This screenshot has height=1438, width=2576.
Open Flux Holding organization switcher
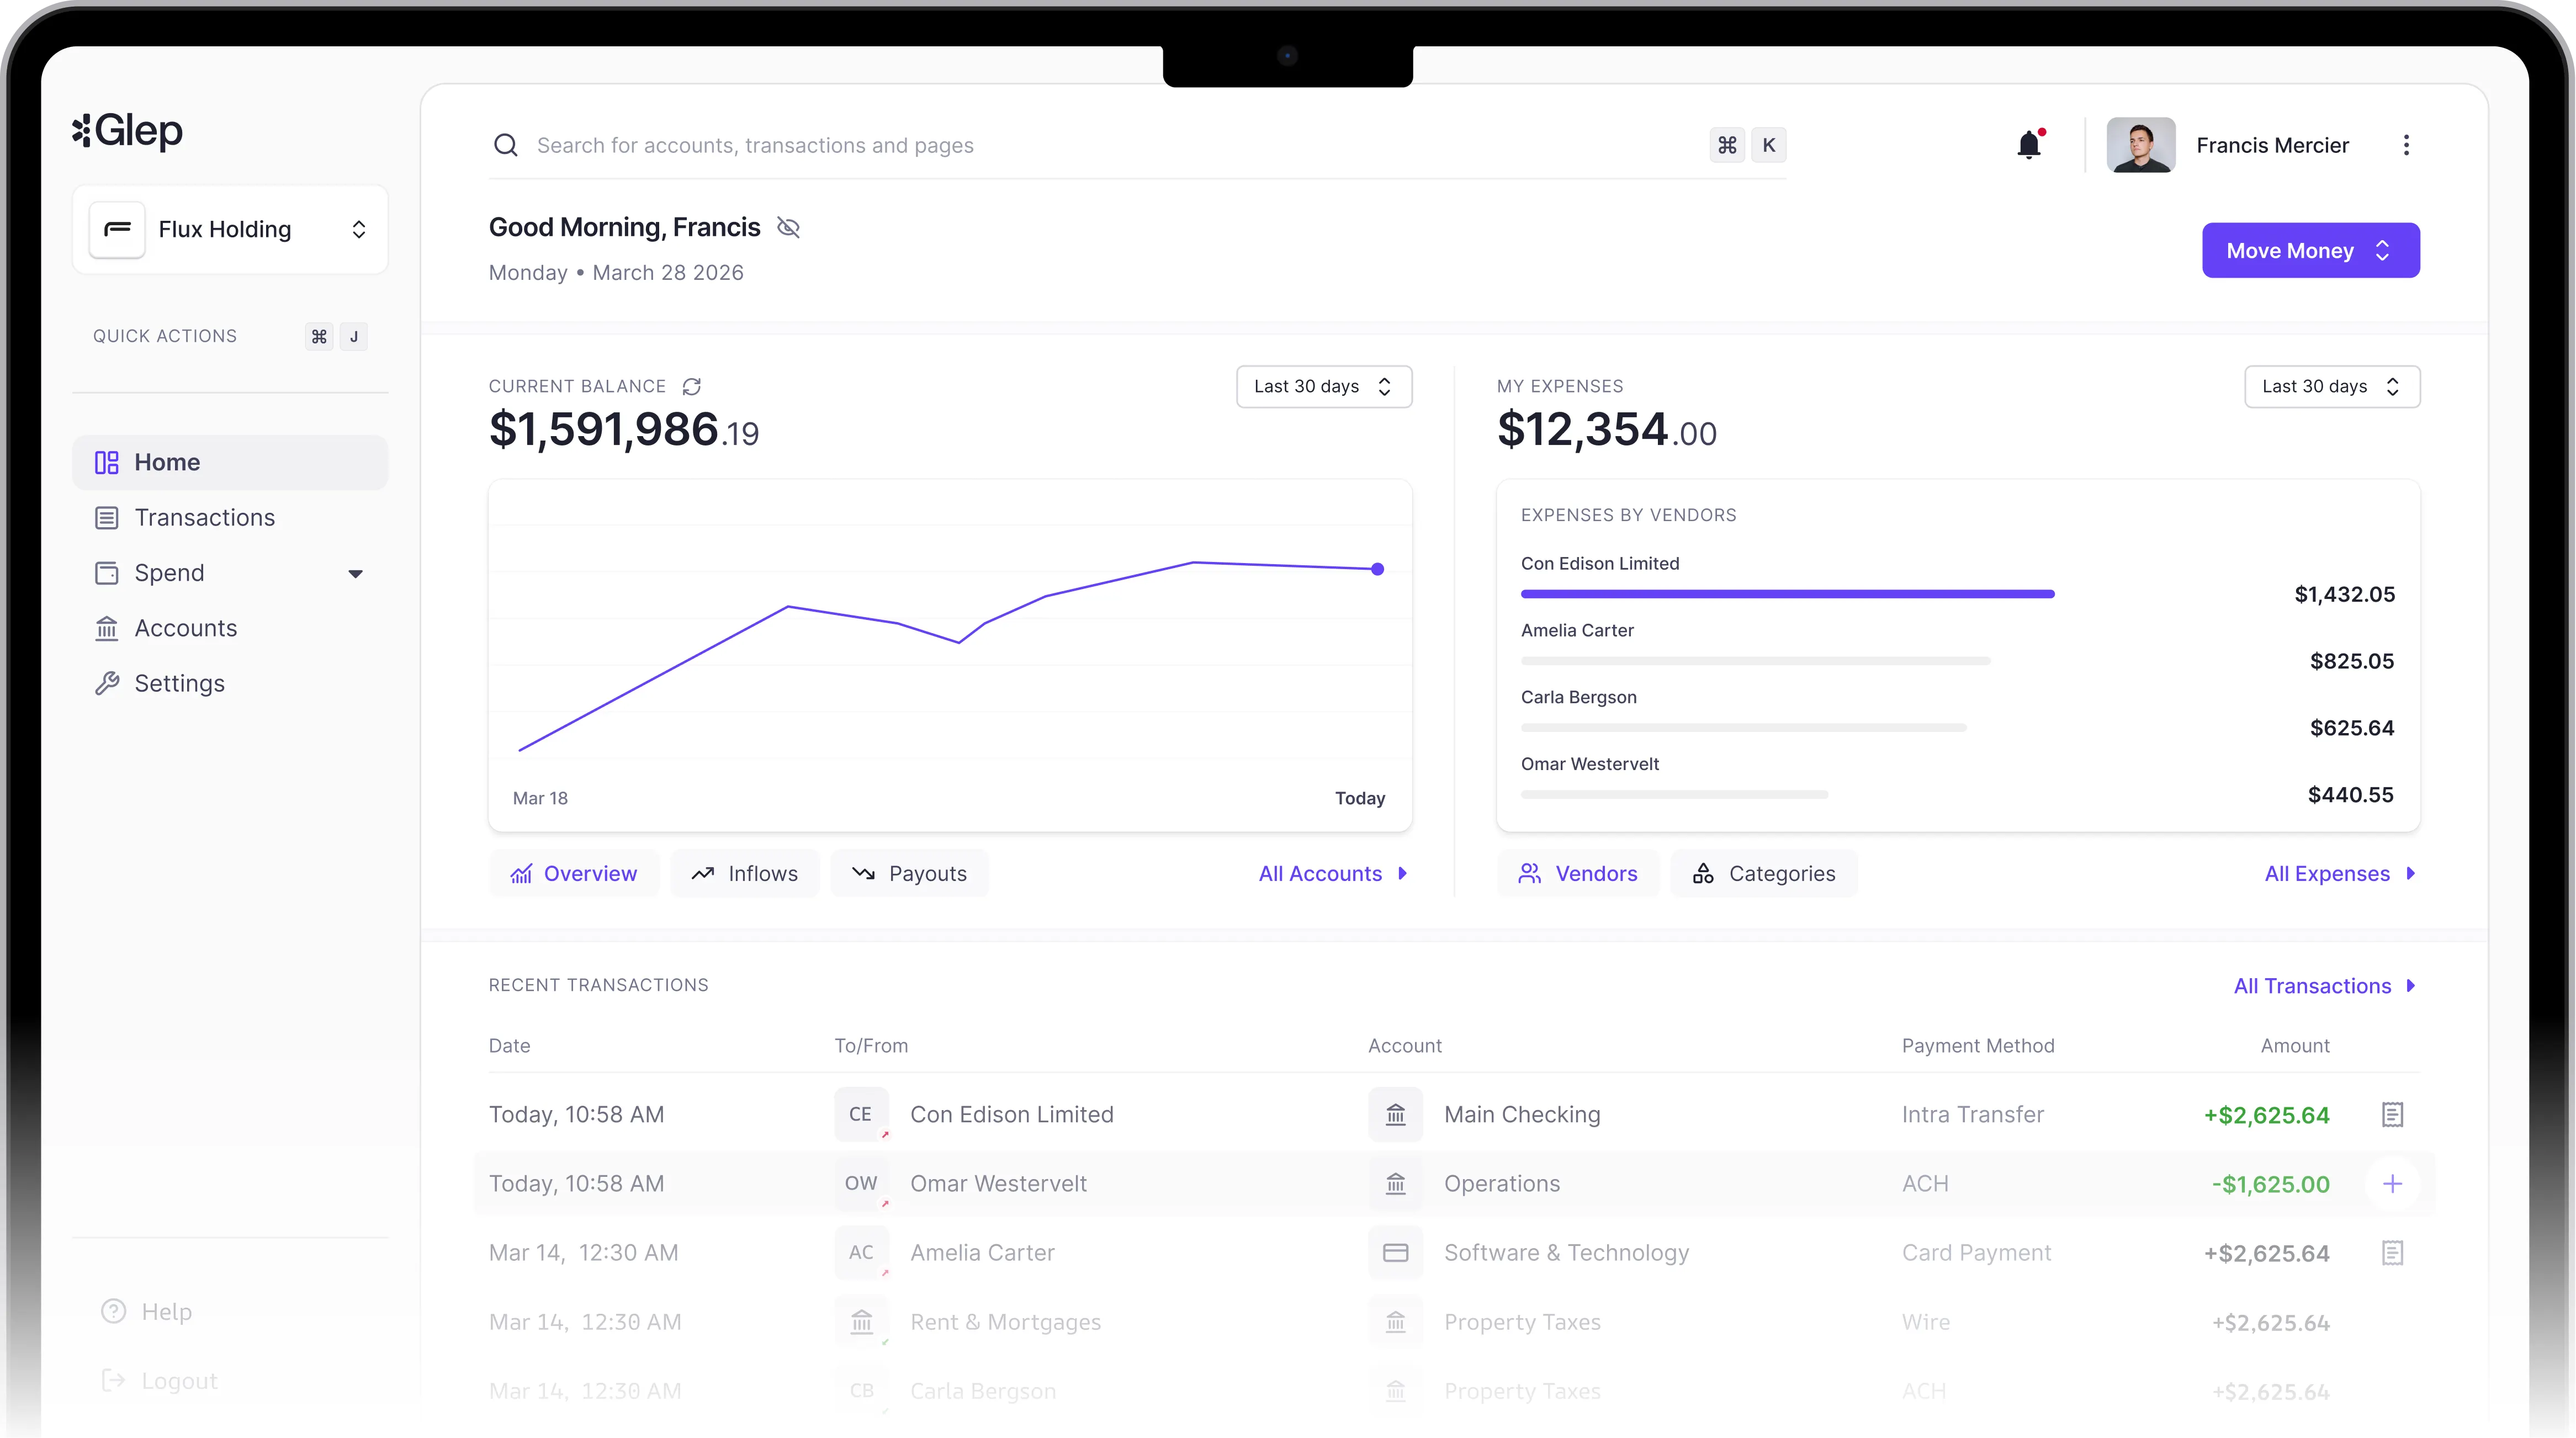[x=230, y=230]
